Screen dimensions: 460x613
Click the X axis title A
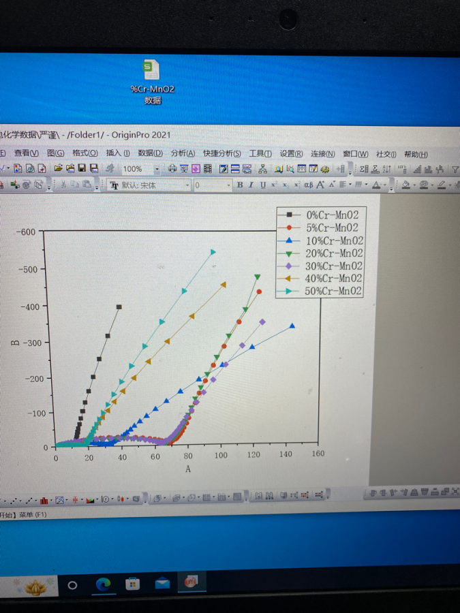(187, 469)
